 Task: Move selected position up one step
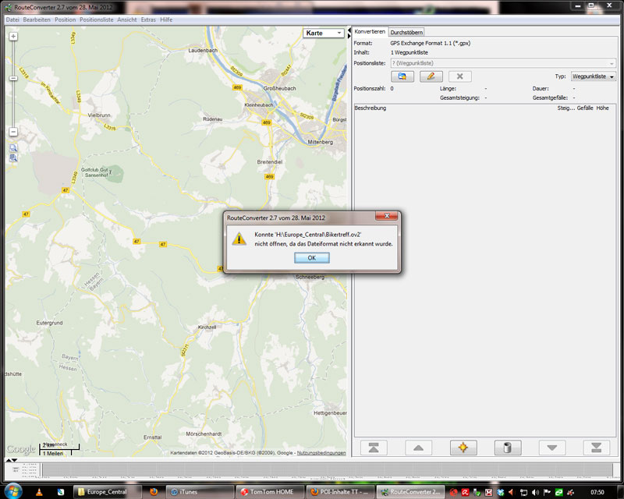418,448
